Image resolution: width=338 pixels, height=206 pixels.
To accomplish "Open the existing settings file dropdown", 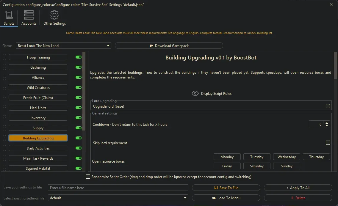I will pos(185,198).
